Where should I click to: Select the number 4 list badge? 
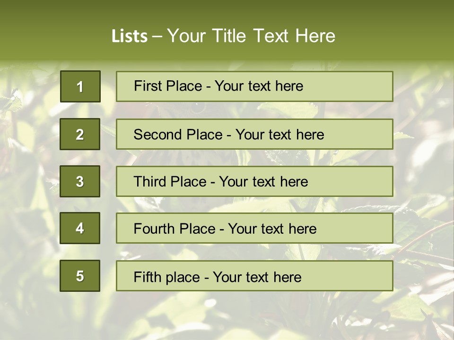(x=80, y=228)
